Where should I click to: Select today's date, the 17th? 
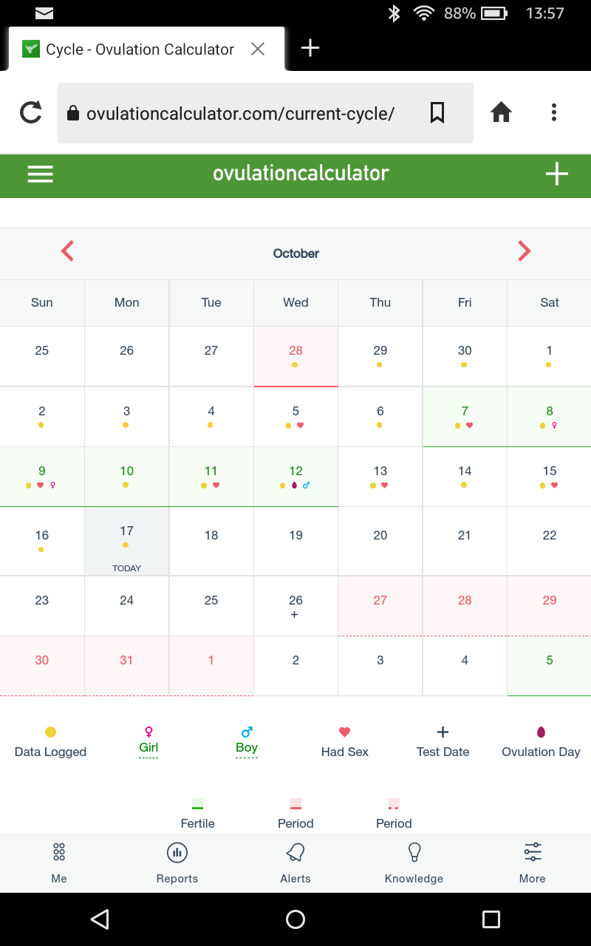pos(127,541)
